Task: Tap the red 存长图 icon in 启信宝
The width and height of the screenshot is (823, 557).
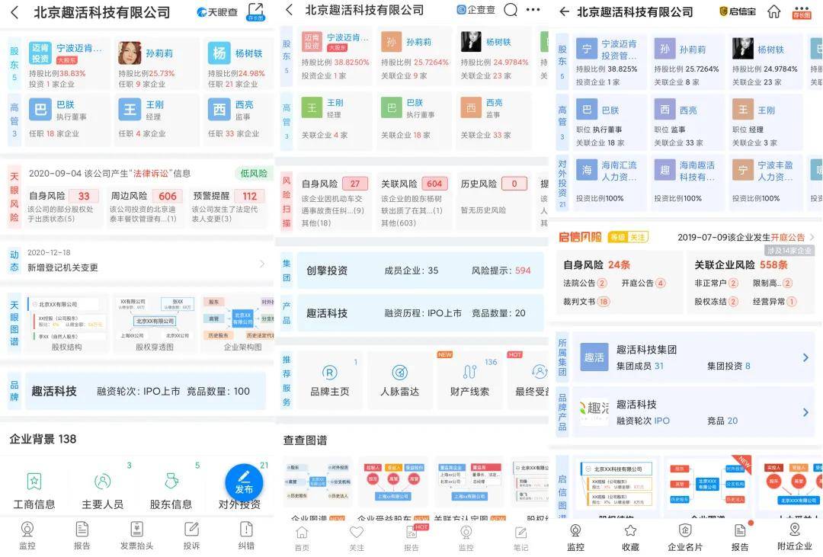Action: (x=802, y=12)
